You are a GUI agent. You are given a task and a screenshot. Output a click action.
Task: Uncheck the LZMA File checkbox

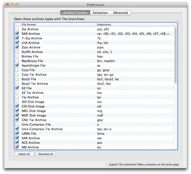click(x=17, y=133)
